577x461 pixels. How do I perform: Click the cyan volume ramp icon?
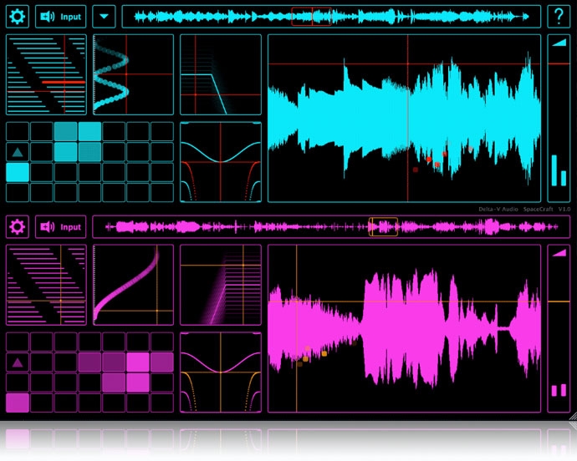[x=558, y=43]
